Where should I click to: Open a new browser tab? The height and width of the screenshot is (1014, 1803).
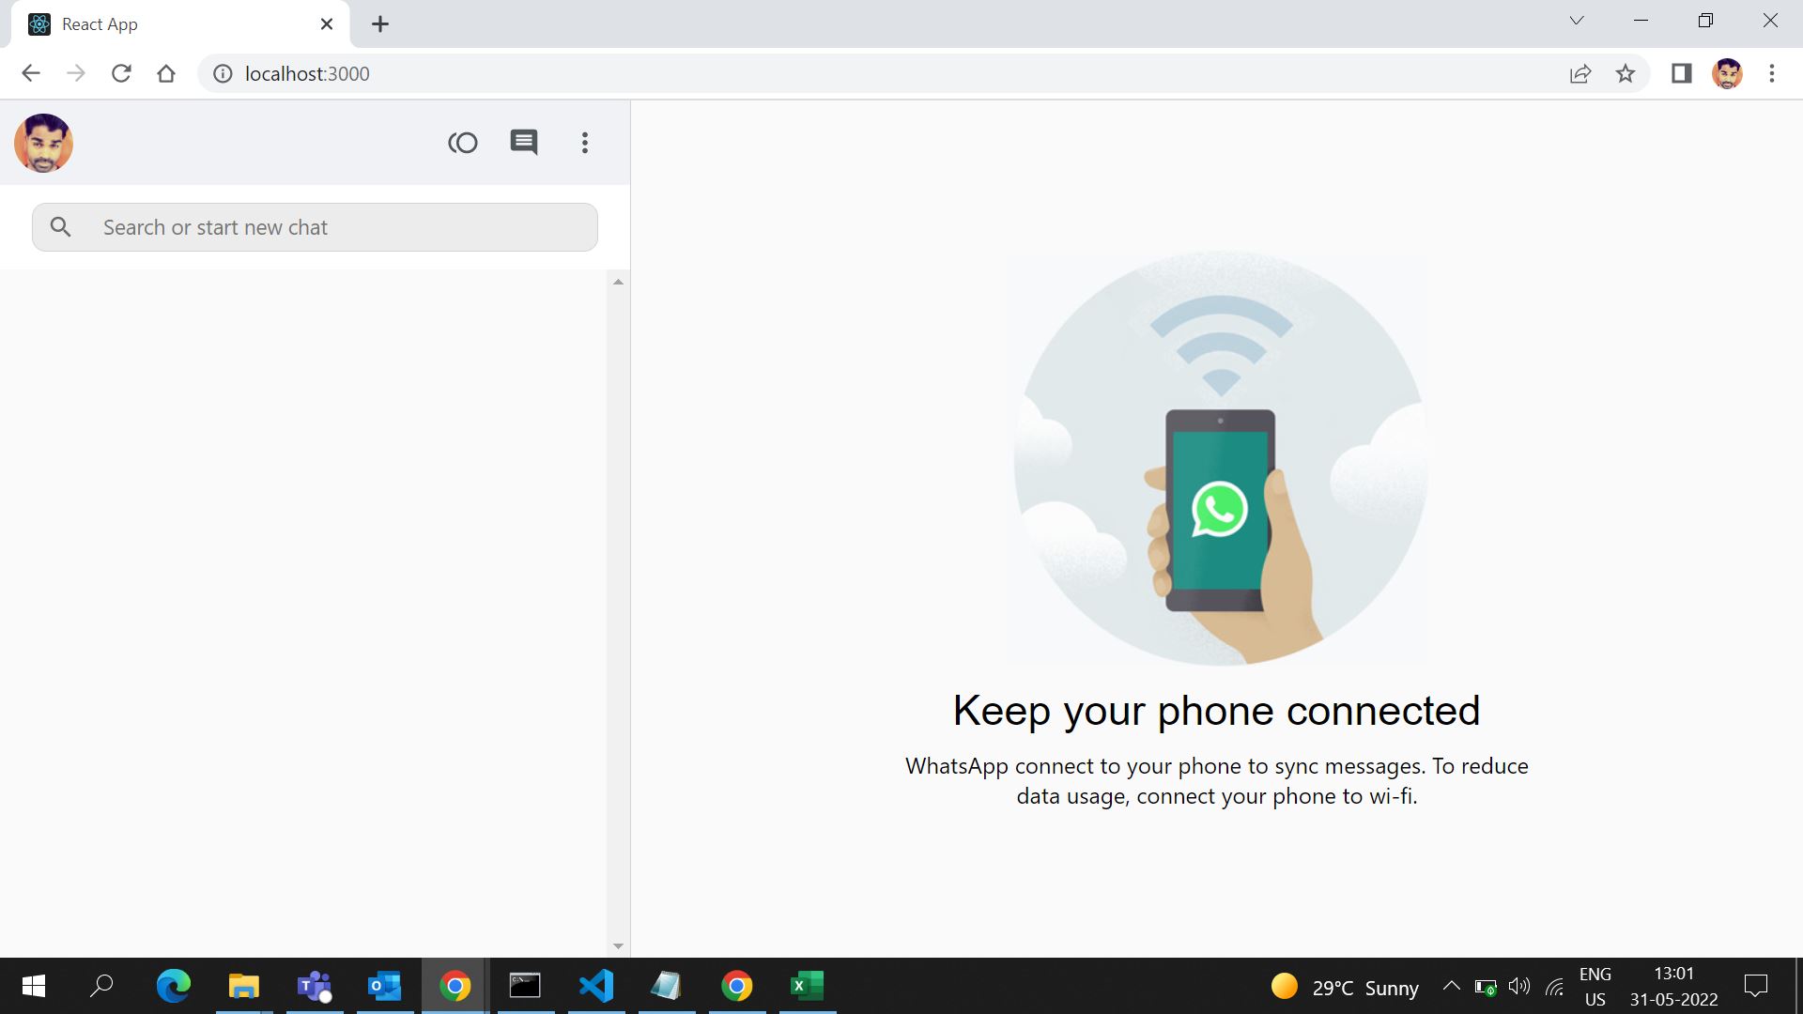(380, 24)
